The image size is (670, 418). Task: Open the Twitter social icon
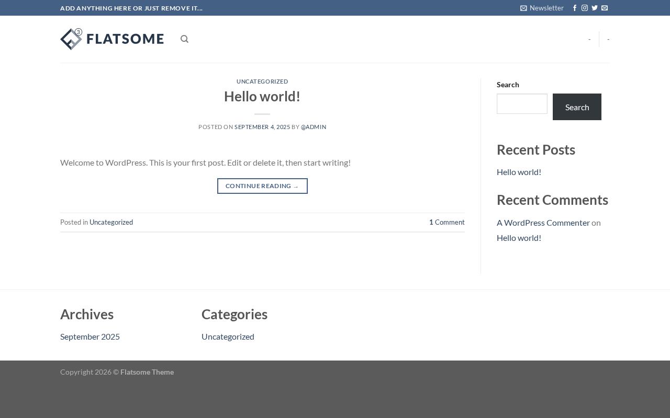click(595, 8)
